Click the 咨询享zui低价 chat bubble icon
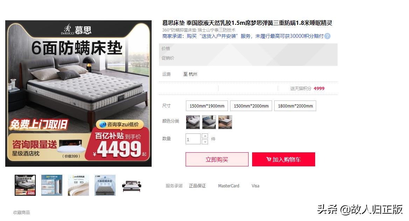 point(103,124)
